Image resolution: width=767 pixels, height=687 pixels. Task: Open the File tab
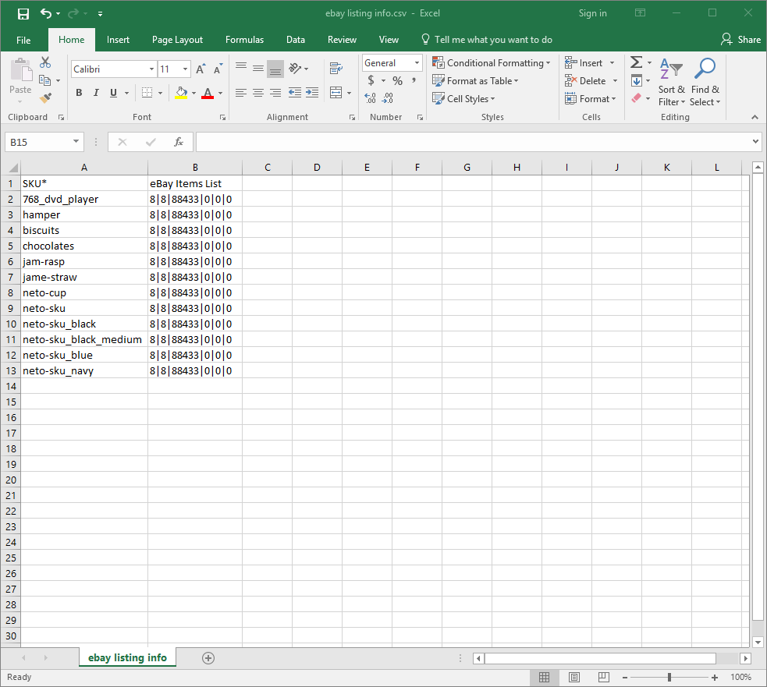click(23, 40)
